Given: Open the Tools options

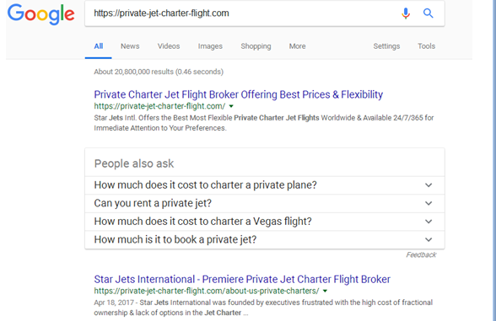Looking at the screenshot, I should [x=427, y=46].
